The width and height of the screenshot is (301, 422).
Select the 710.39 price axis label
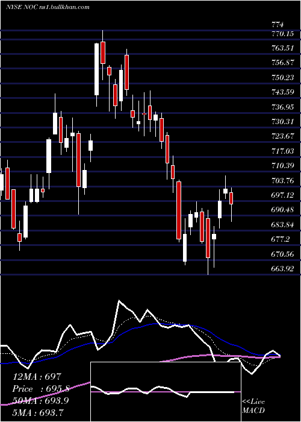tap(282, 166)
